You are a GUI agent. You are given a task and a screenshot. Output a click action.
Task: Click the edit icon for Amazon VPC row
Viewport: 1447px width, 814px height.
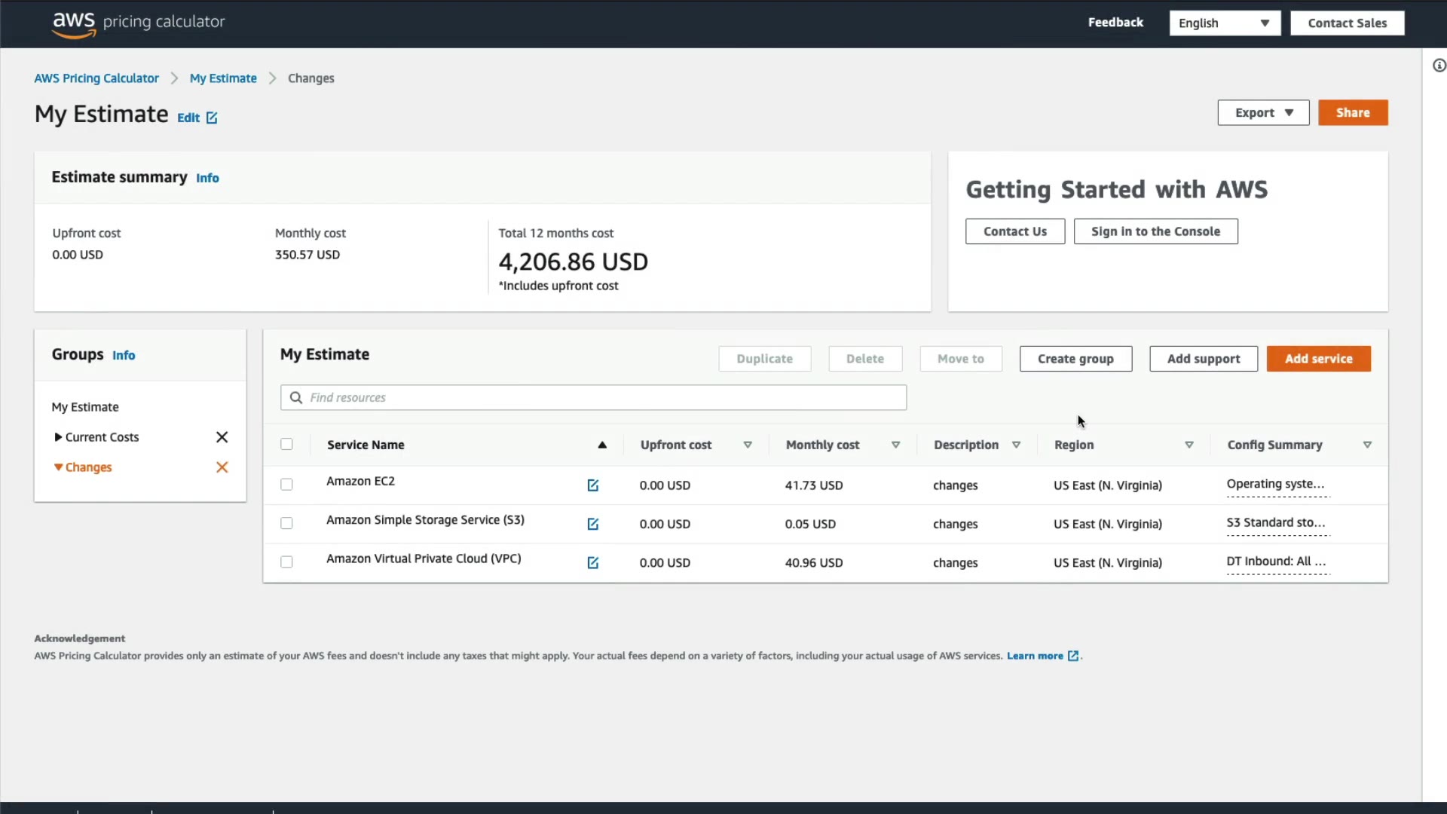593,563
